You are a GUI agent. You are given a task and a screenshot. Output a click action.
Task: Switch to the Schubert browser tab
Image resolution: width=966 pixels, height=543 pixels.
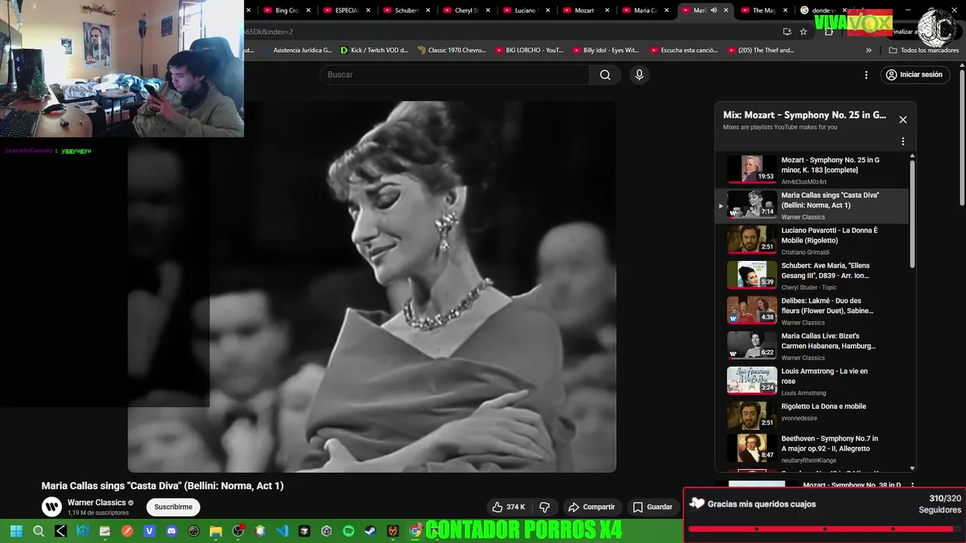(x=406, y=11)
